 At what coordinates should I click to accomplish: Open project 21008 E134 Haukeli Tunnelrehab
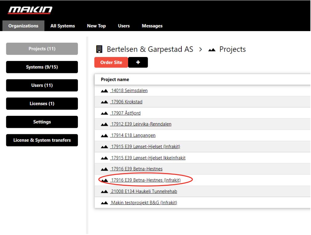[x=144, y=191]
